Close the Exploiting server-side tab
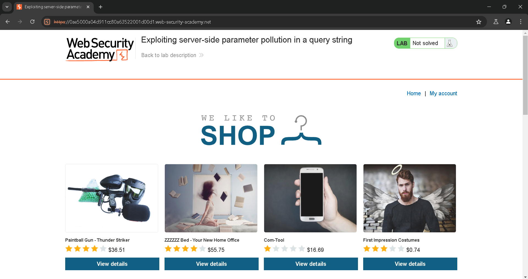 [x=88, y=7]
